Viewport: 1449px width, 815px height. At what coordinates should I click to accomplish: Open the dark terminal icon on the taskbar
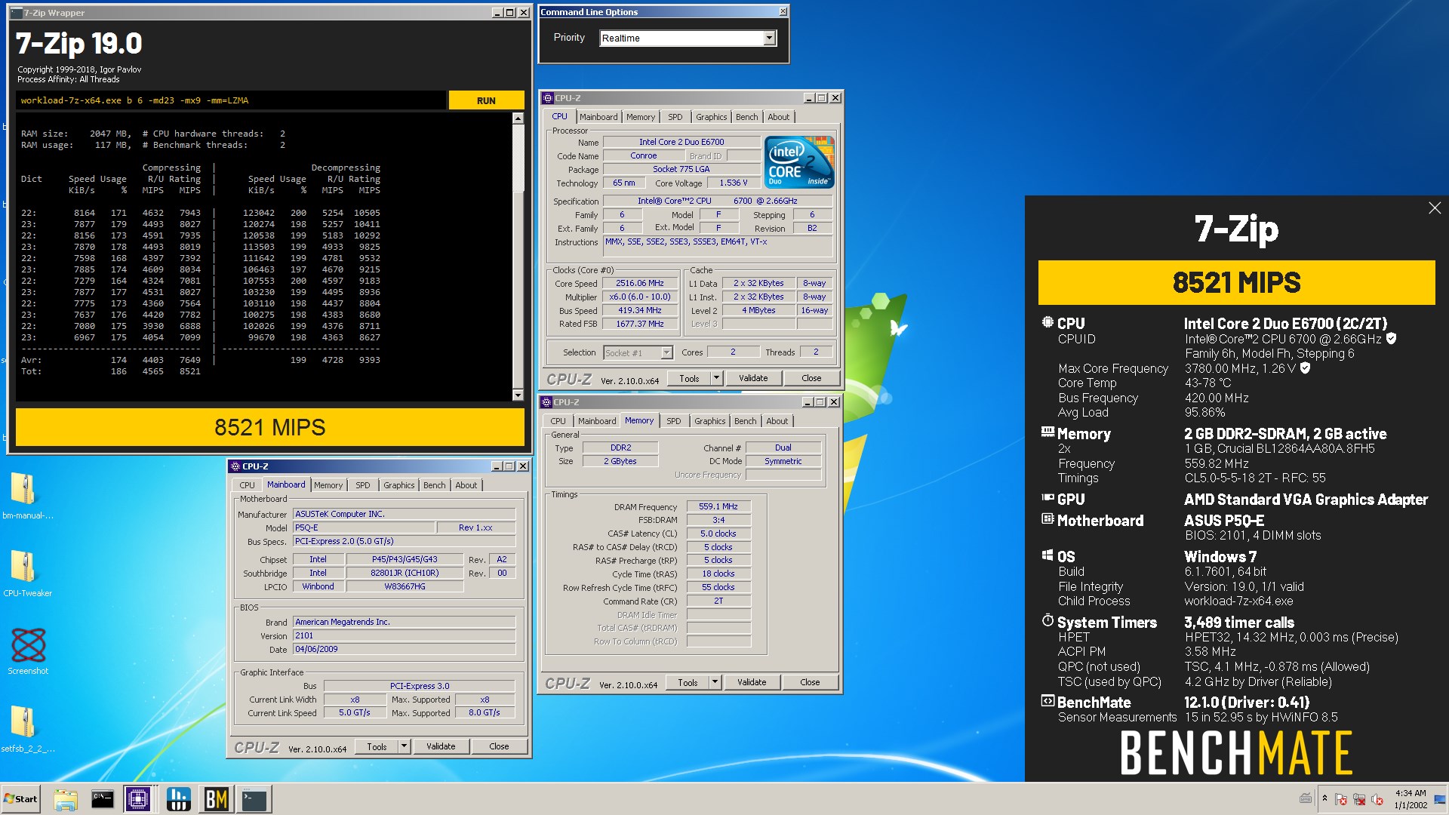pyautogui.click(x=254, y=799)
